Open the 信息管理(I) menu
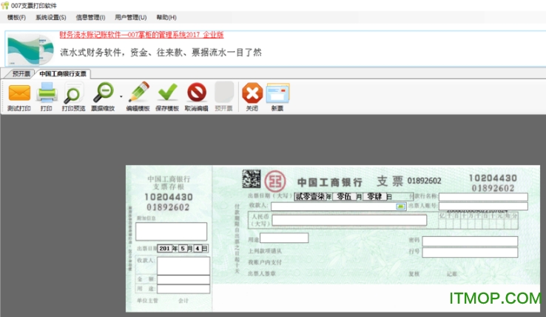546x317 pixels. click(x=90, y=18)
